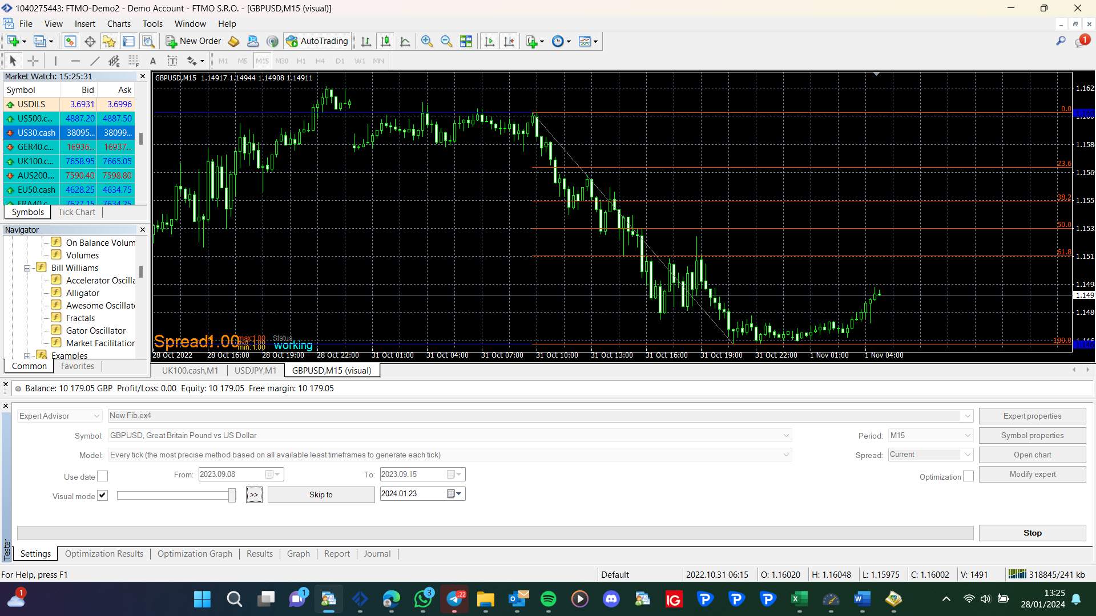This screenshot has height=616, width=1096.
Task: Open the Model Every tick dropdown
Action: pyautogui.click(x=450, y=455)
